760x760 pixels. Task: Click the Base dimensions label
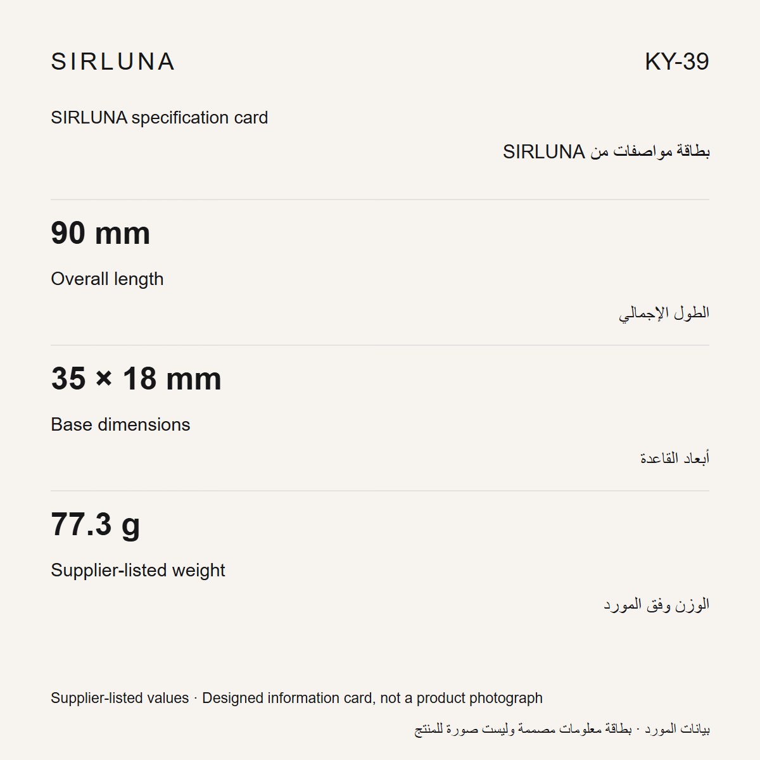(120, 424)
